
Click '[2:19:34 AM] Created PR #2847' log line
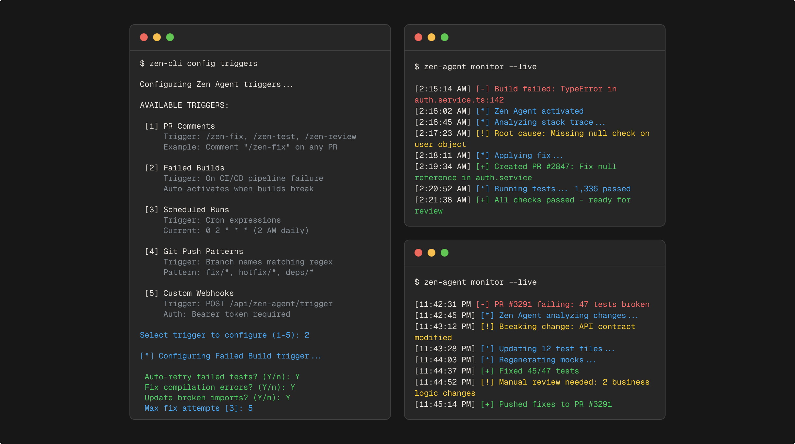[x=516, y=172]
